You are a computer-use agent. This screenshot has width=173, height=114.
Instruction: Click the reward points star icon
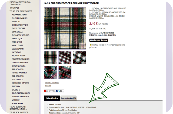coord(91,45)
